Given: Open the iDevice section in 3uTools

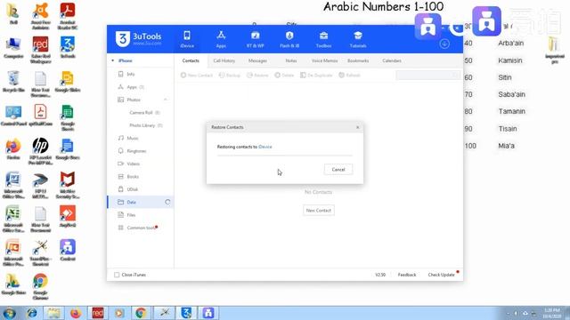Looking at the screenshot, I should pyautogui.click(x=187, y=39).
